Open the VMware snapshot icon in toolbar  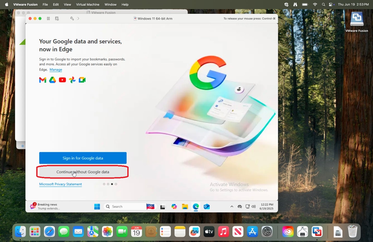[x=57, y=18]
